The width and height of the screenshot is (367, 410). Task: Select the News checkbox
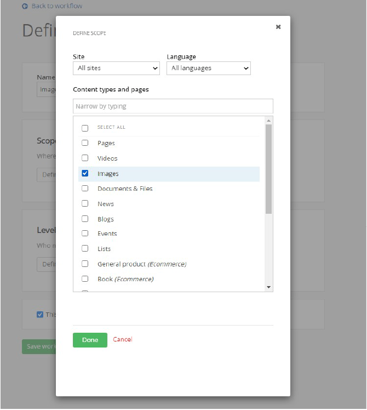coord(85,204)
